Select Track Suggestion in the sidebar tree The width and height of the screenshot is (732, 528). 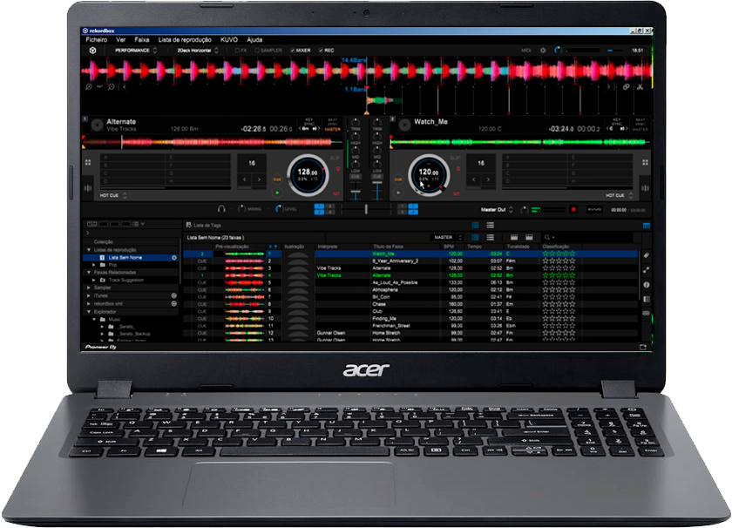pos(126,280)
